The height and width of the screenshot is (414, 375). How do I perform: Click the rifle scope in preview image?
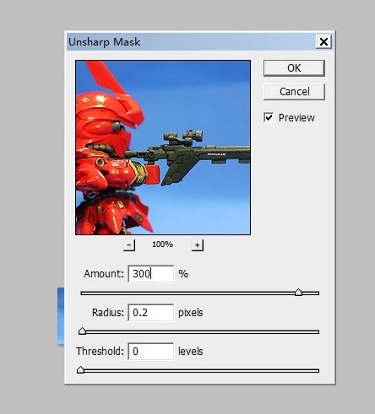[x=183, y=137]
